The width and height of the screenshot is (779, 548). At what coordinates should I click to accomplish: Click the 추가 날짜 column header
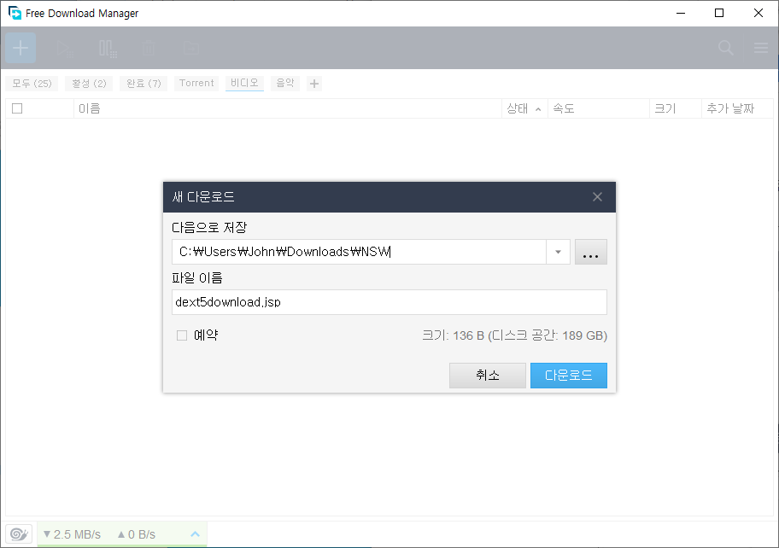[x=737, y=108]
